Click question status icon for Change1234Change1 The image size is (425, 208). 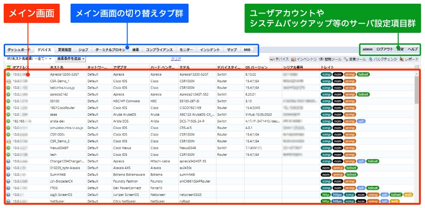point(8,161)
